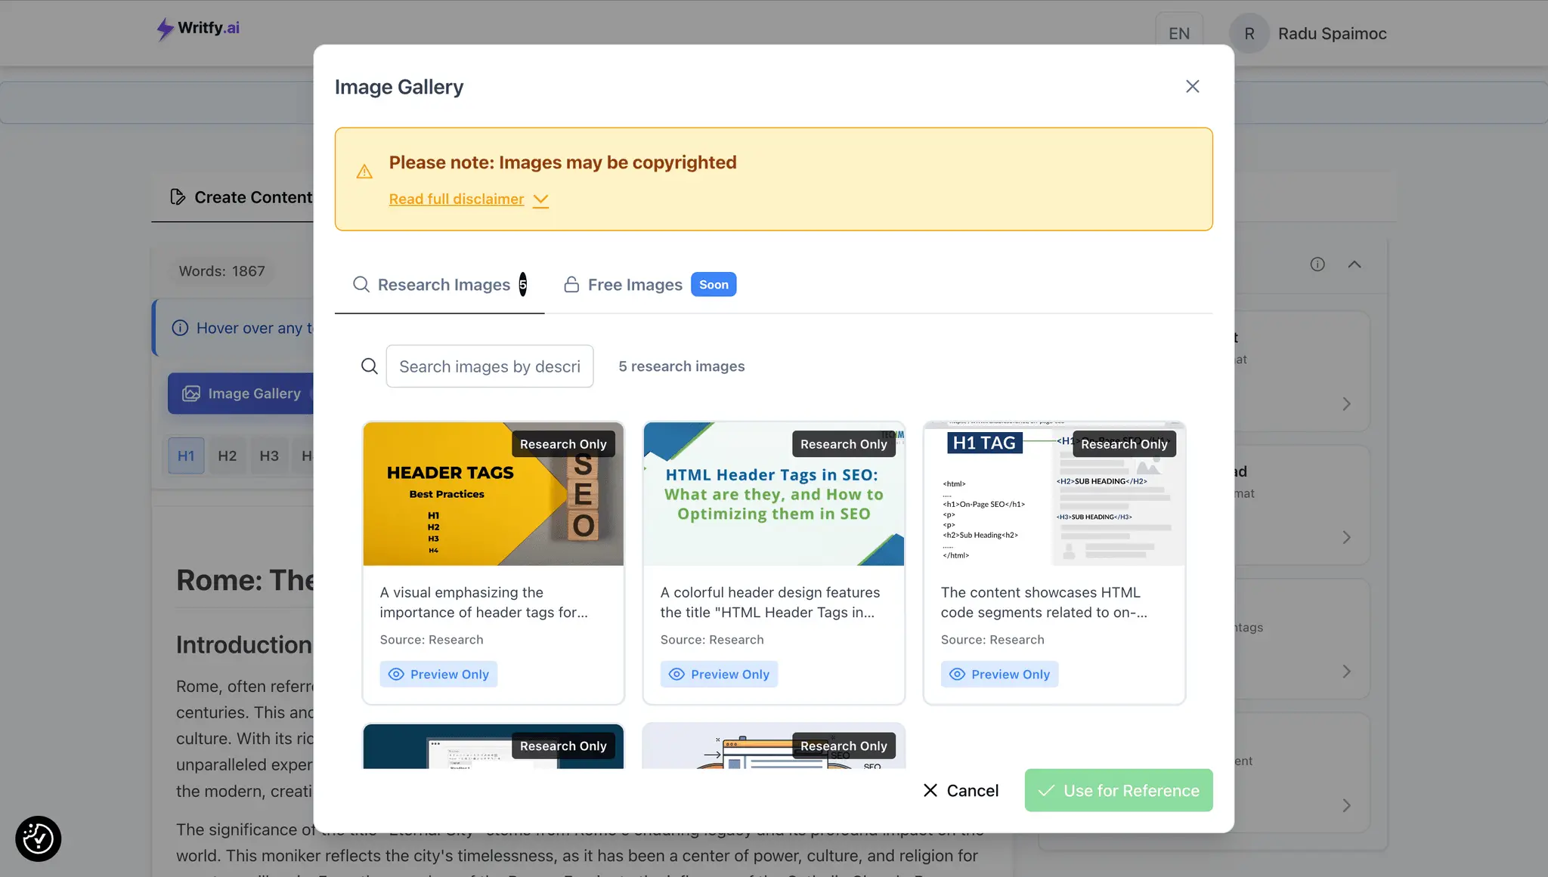Open the EN language selector
This screenshot has height=877, width=1548.
(x=1179, y=33)
